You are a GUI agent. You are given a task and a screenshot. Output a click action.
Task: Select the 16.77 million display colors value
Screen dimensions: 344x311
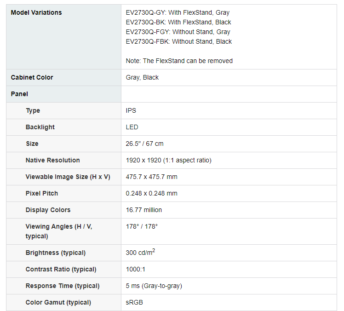(143, 210)
